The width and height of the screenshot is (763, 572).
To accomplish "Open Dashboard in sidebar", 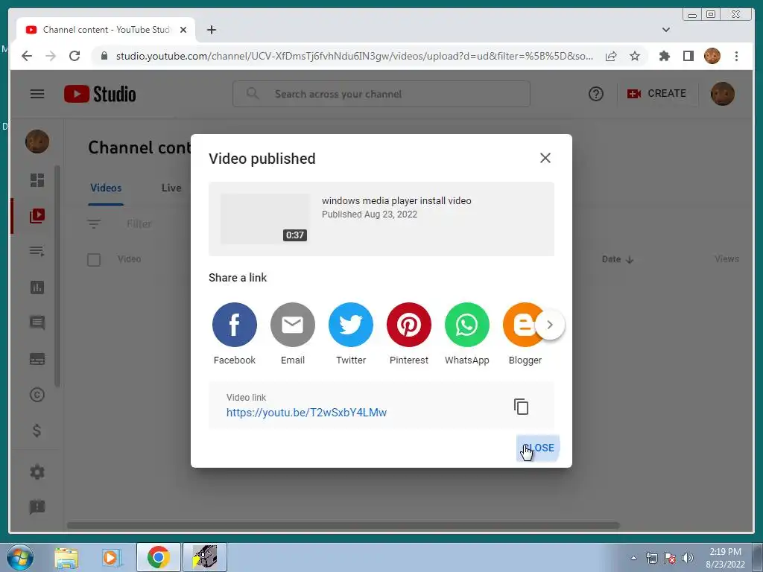I will pyautogui.click(x=37, y=180).
